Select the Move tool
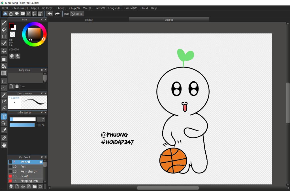Image resolution: width=290 pixels, height=191 pixels. pyautogui.click(x=4, y=51)
